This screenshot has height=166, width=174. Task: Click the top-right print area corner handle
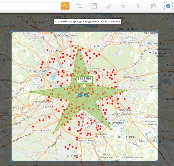(x=158, y=32)
